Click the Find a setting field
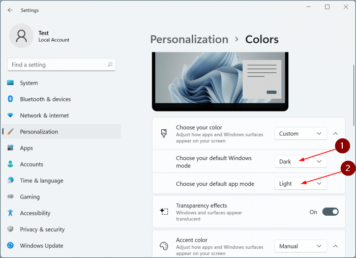This screenshot has height=258, width=356. 62,65
